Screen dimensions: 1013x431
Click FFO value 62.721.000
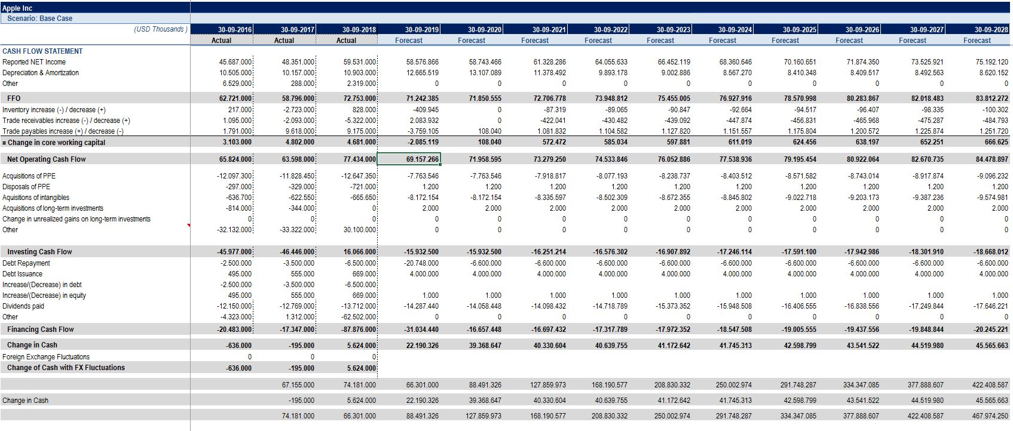click(235, 98)
